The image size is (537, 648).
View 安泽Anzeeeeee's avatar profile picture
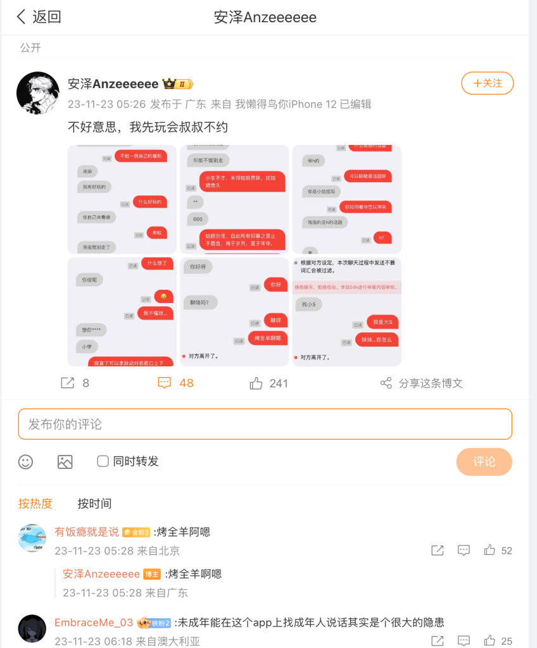tap(37, 93)
